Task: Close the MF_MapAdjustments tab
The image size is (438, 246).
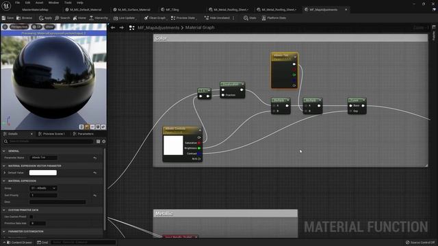Action: tap(346, 10)
